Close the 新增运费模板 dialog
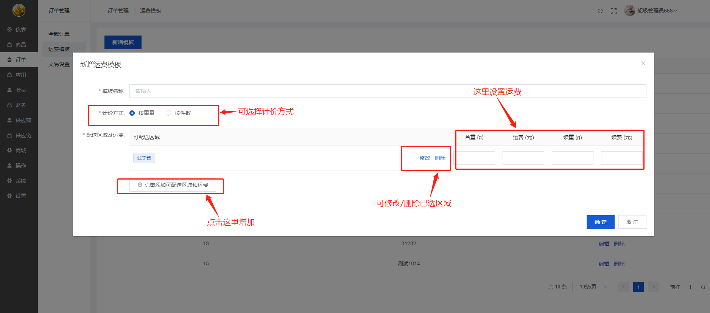This screenshot has width=710, height=313. pos(643,63)
